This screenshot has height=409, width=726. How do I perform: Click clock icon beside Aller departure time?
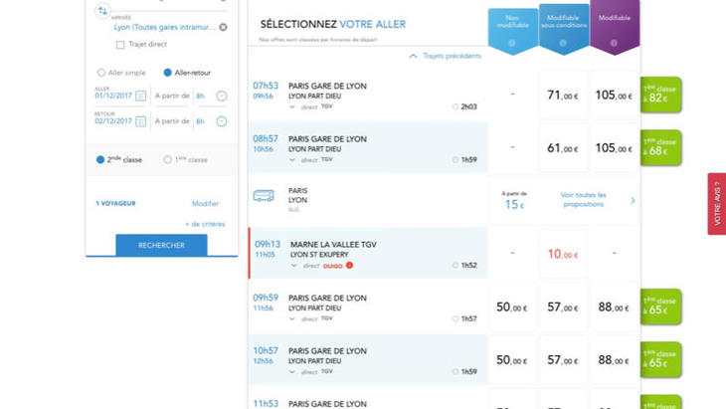pos(221,97)
